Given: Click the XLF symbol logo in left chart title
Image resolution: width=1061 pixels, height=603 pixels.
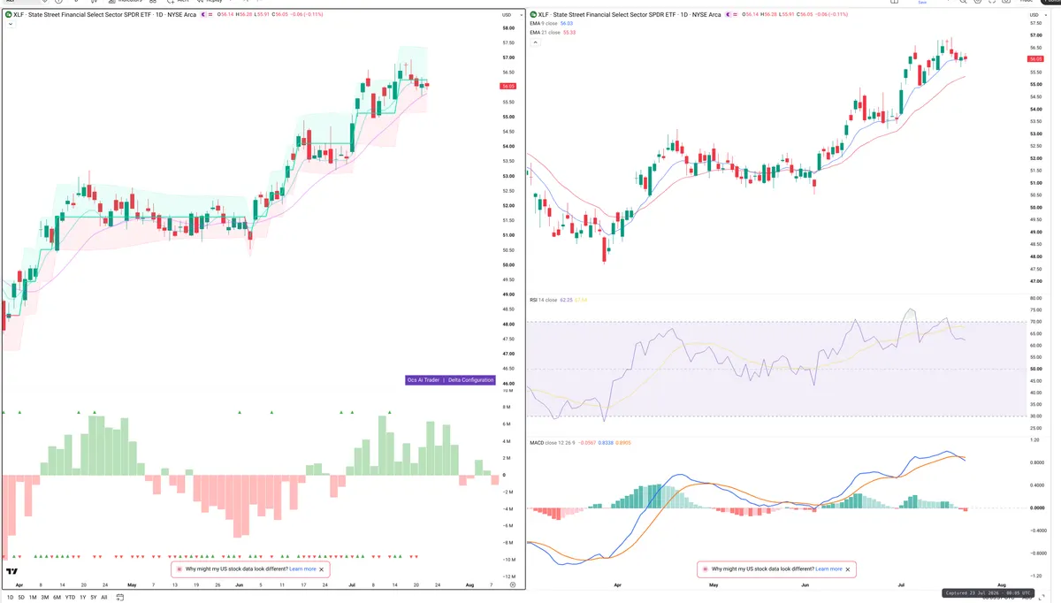Looking at the screenshot, I should coord(8,15).
